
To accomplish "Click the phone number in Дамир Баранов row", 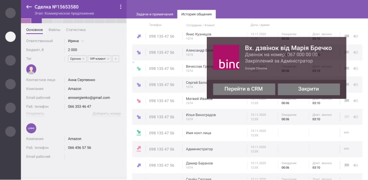I will (x=162, y=165).
